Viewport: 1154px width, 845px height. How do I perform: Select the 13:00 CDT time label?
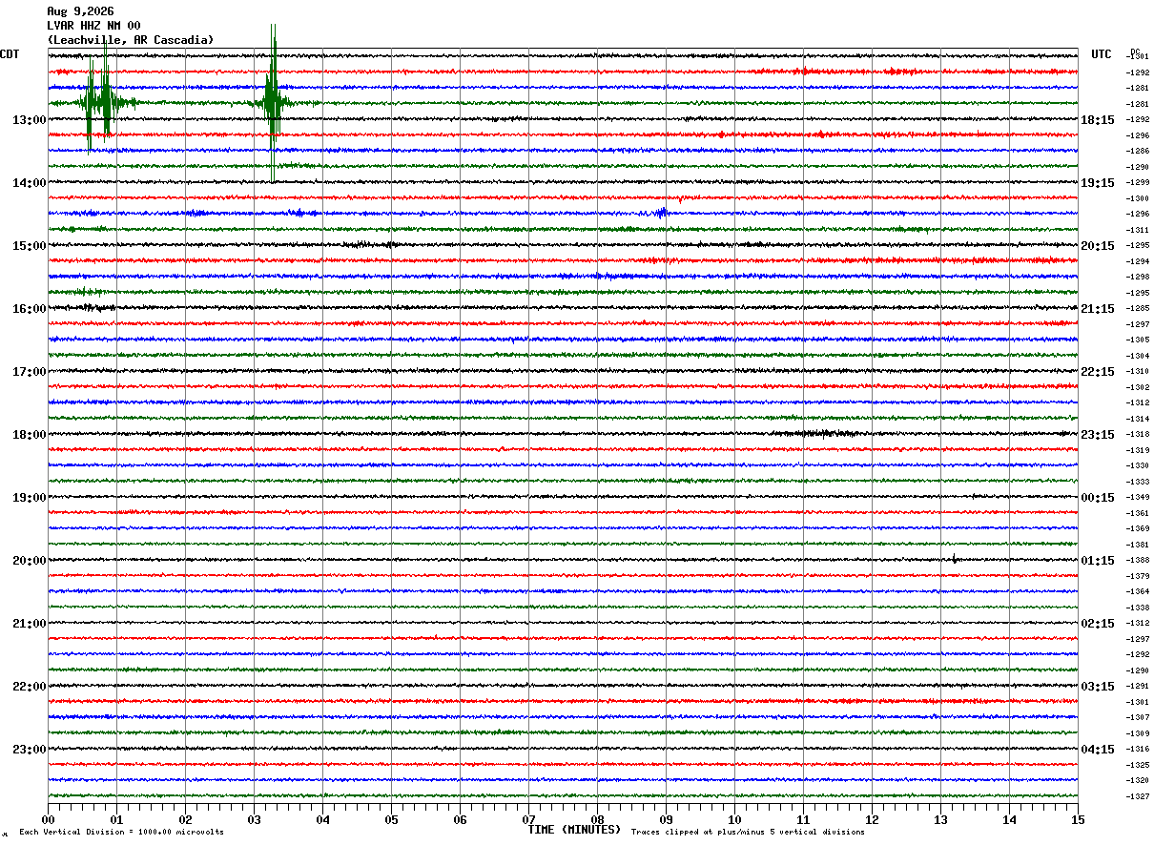coord(29,120)
